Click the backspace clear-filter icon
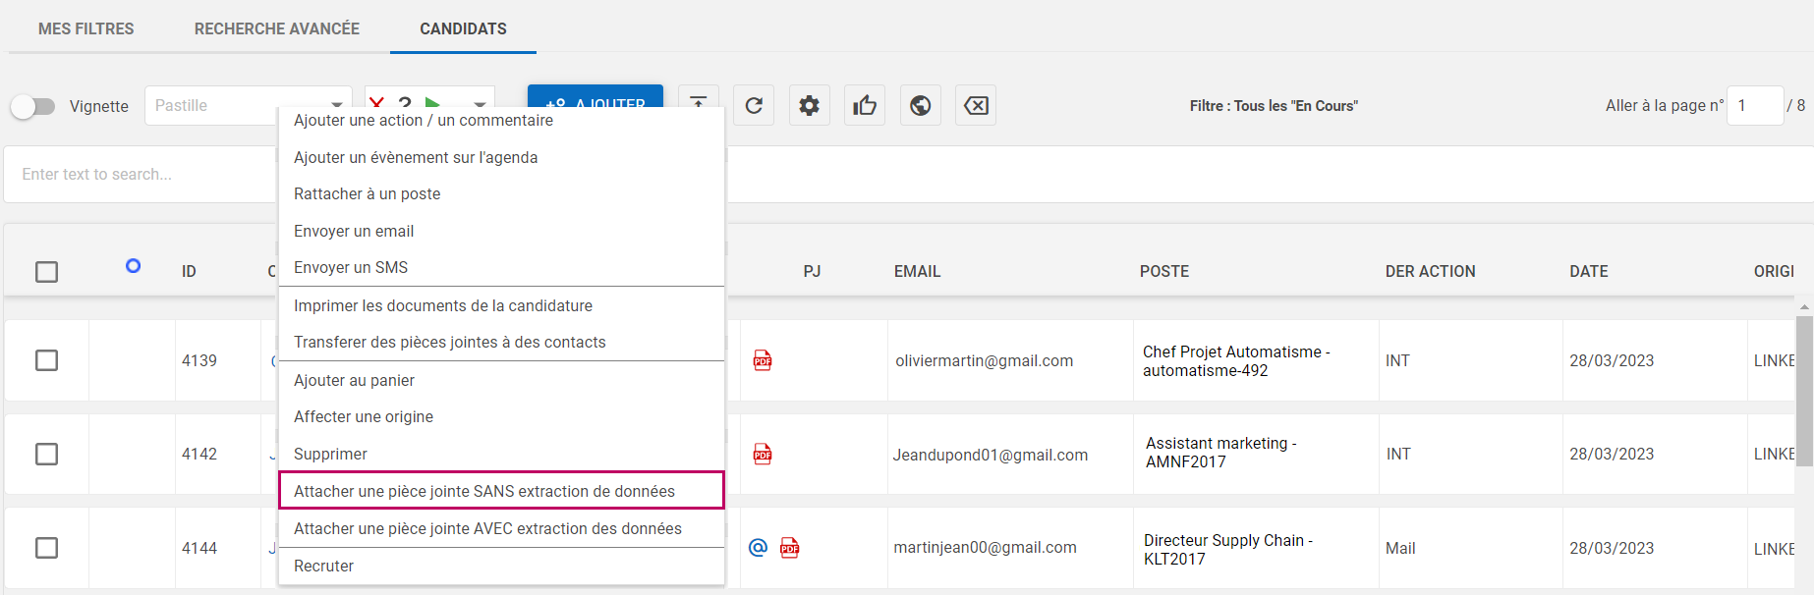 [976, 105]
